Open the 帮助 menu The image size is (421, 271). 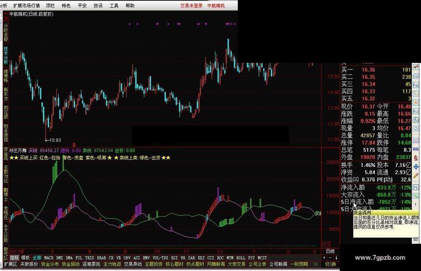[x=130, y=6]
